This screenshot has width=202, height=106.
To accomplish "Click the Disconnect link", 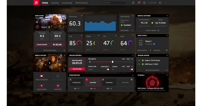I will tap(157, 50).
